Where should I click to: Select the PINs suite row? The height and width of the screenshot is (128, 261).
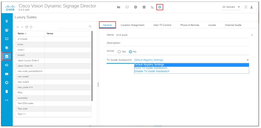53,93
